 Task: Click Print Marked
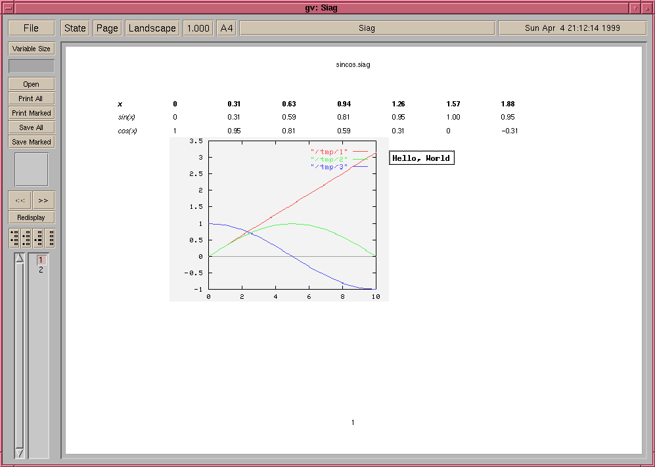point(32,113)
